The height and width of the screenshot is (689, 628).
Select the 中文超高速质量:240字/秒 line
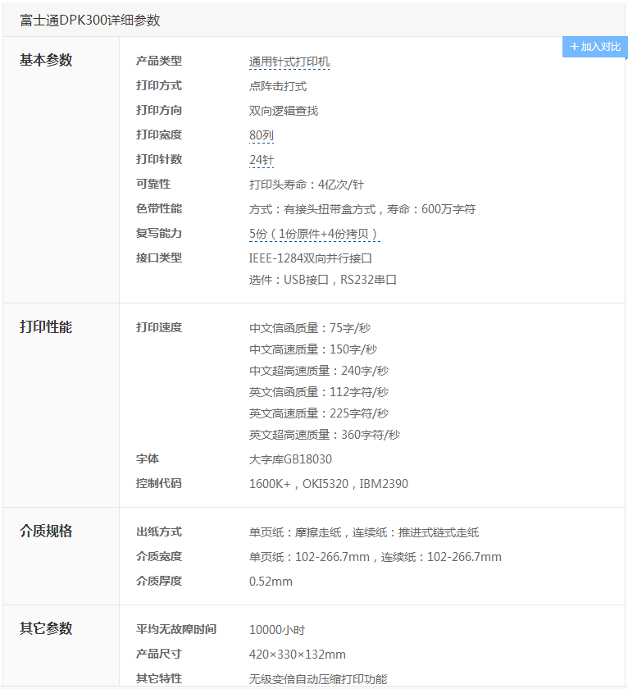[x=319, y=371]
